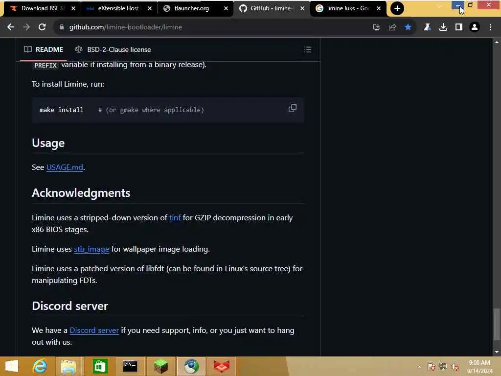Screen dimensions: 501x376
Task: Show hidden system tray icons
Action: click(x=419, y=367)
